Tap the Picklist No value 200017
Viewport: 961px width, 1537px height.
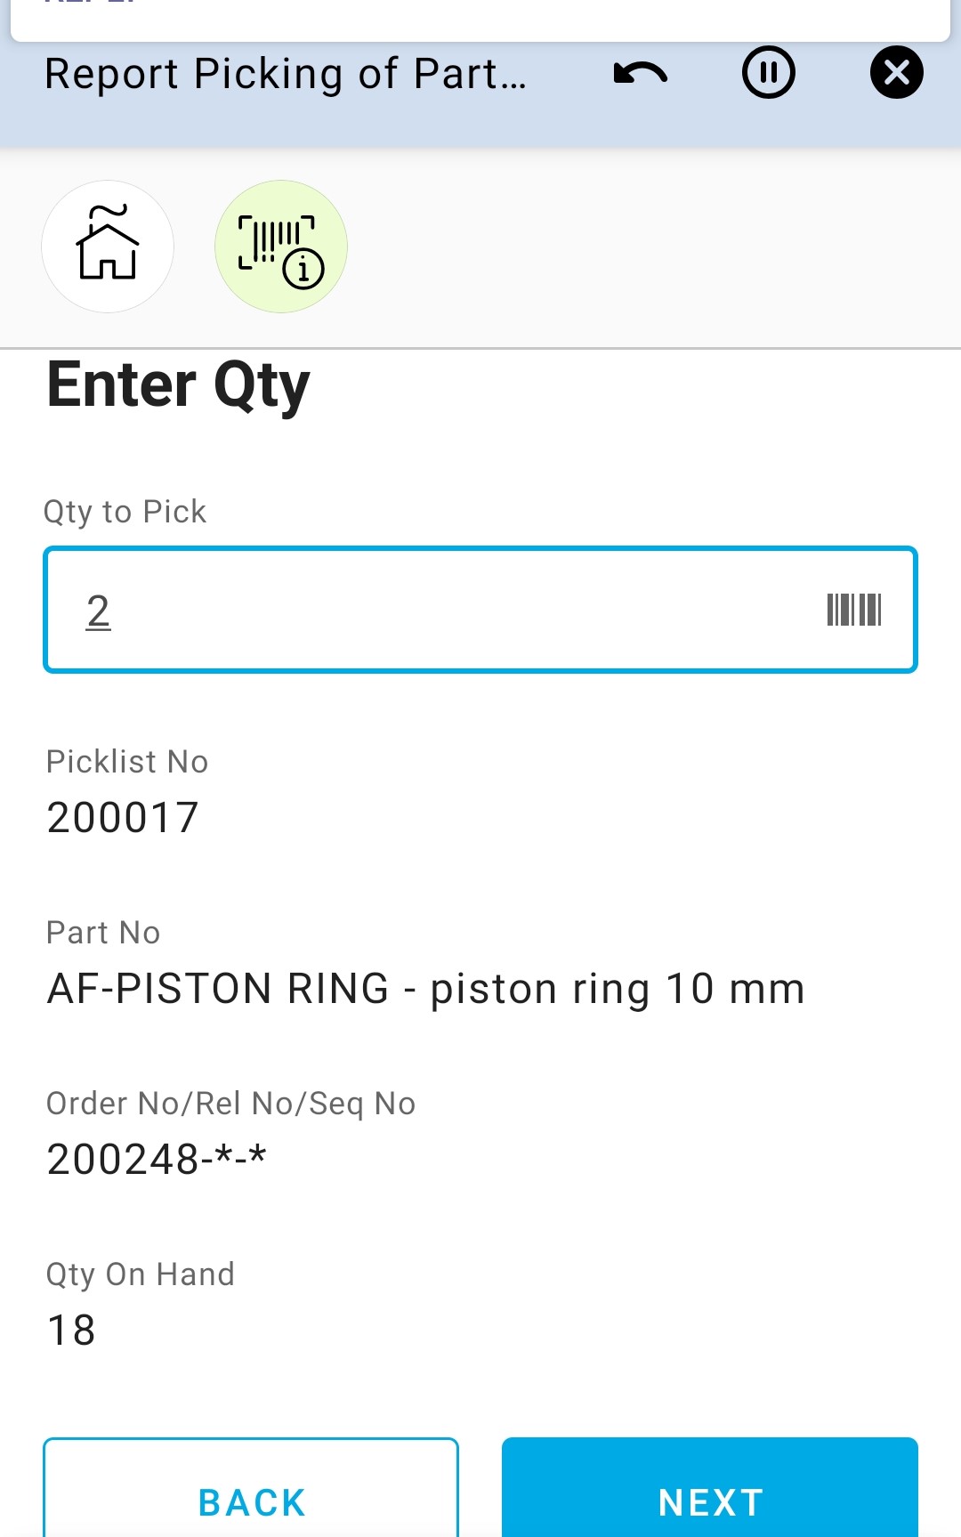tap(123, 817)
